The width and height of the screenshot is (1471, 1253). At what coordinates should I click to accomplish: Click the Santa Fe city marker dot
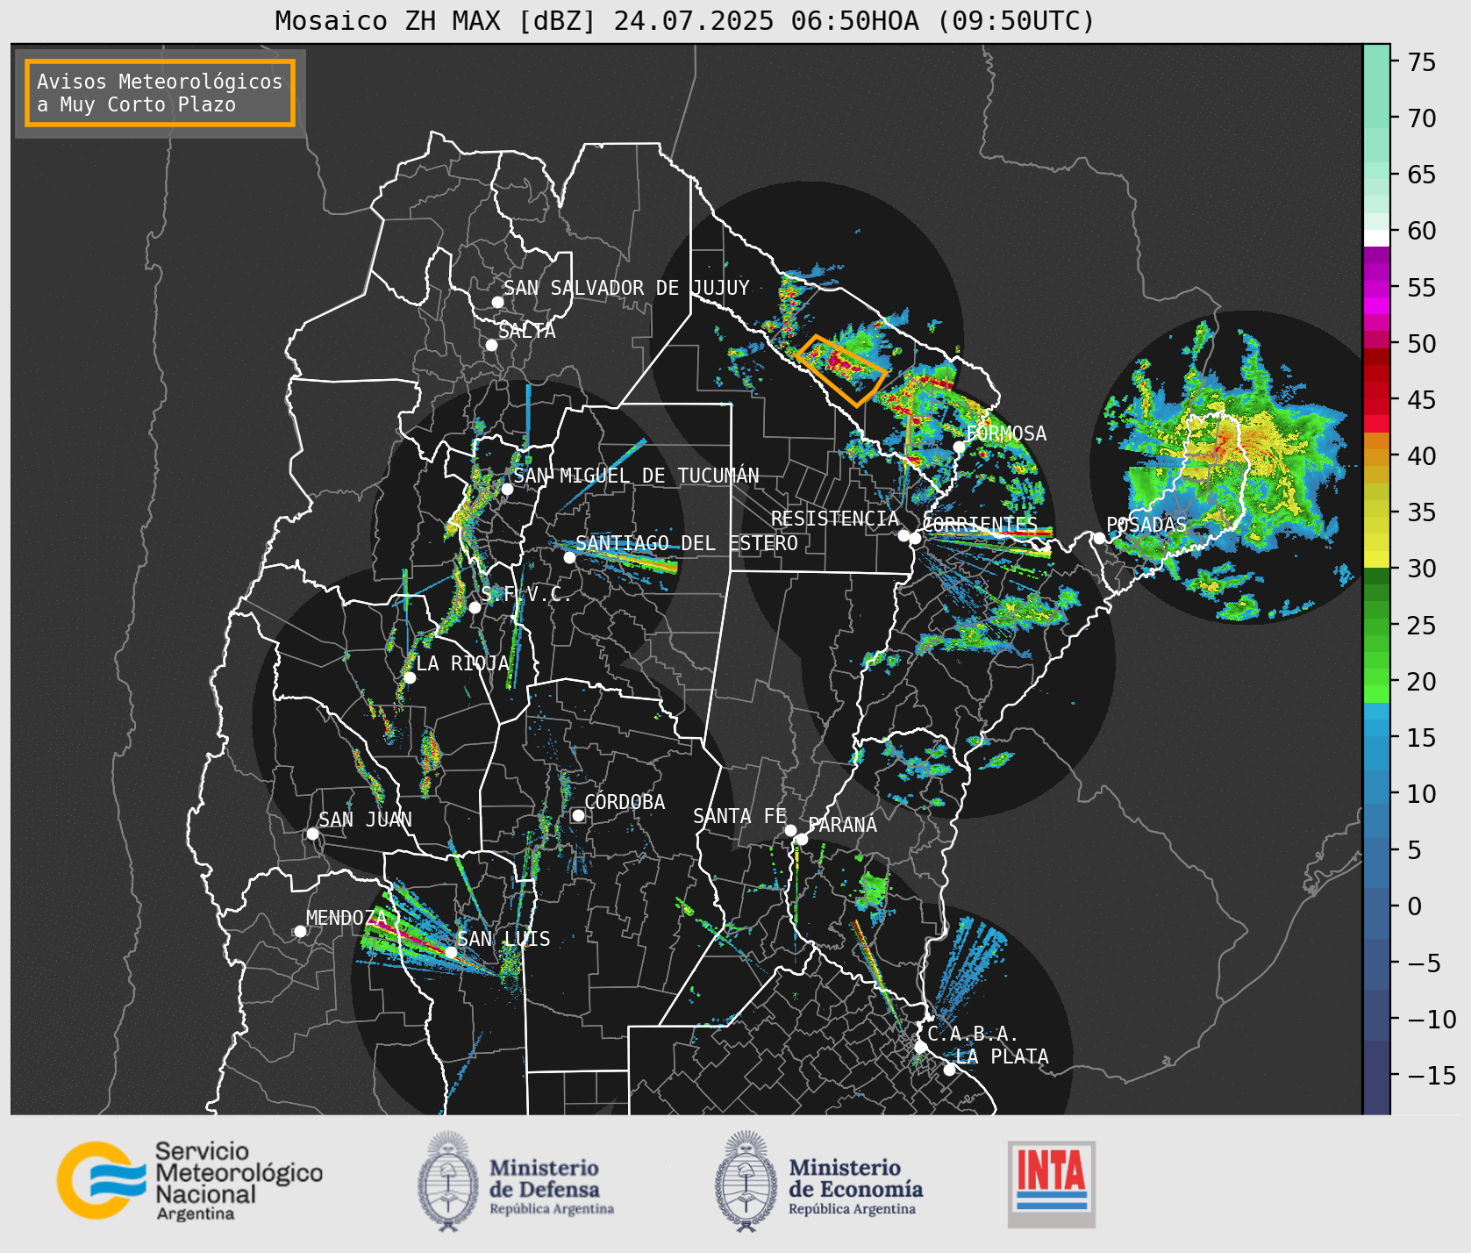(790, 830)
